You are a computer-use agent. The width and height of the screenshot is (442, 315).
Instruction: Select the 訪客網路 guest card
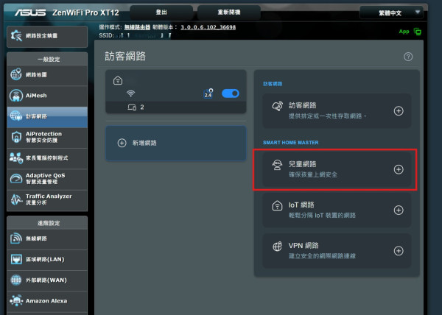(x=337, y=111)
